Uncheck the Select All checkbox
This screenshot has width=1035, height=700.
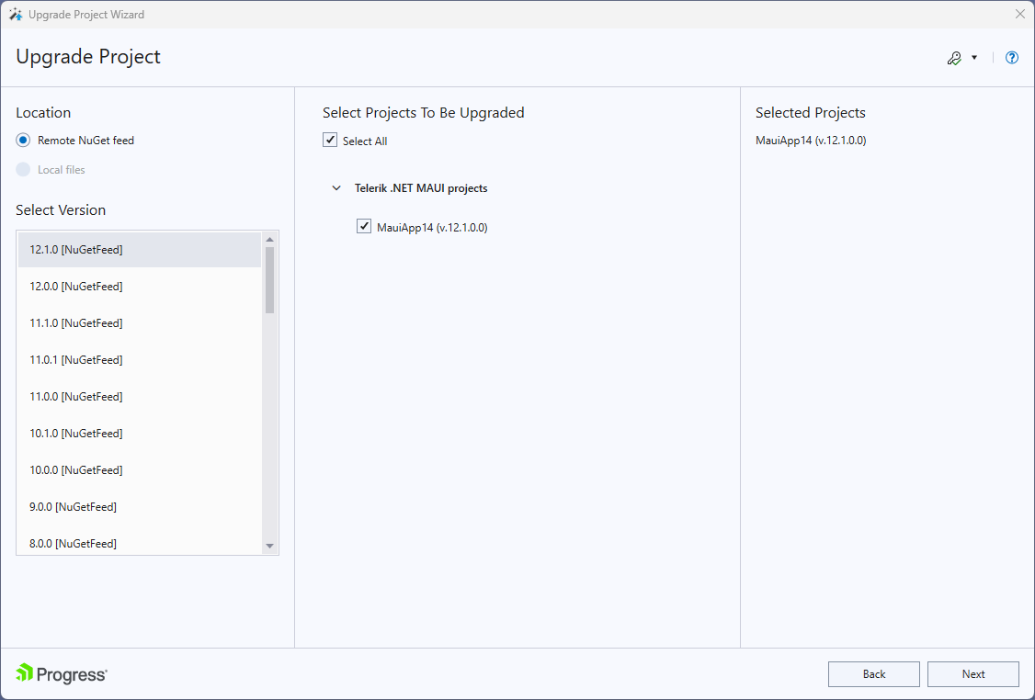pos(330,140)
